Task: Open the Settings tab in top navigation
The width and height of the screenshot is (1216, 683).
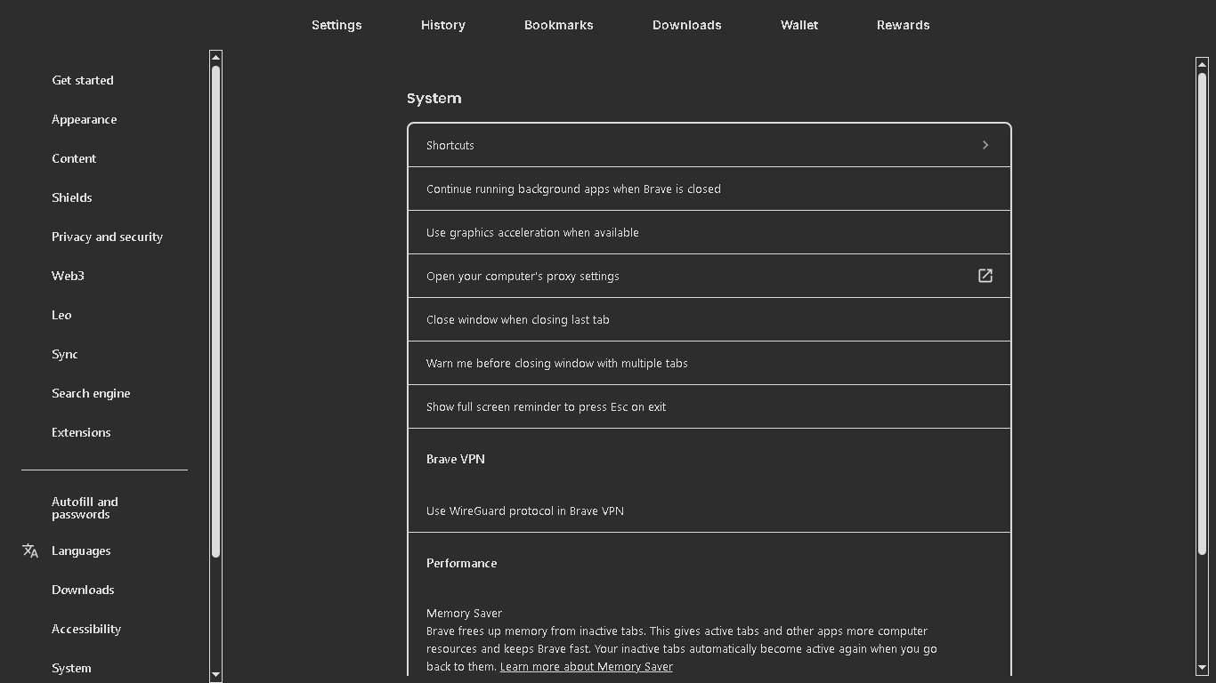Action: coord(336,25)
